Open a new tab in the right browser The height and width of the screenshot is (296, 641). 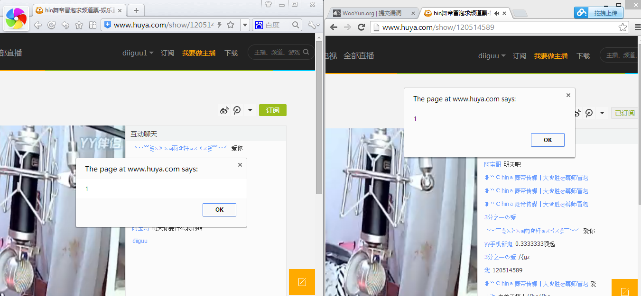pos(520,14)
